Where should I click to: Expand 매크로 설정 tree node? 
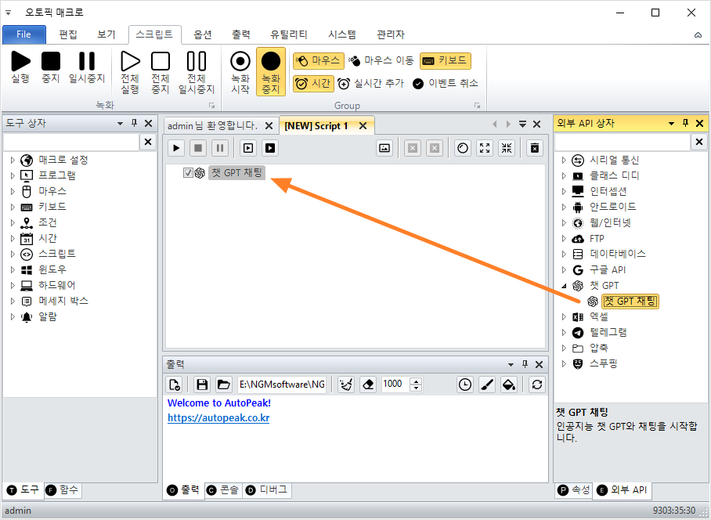[13, 160]
